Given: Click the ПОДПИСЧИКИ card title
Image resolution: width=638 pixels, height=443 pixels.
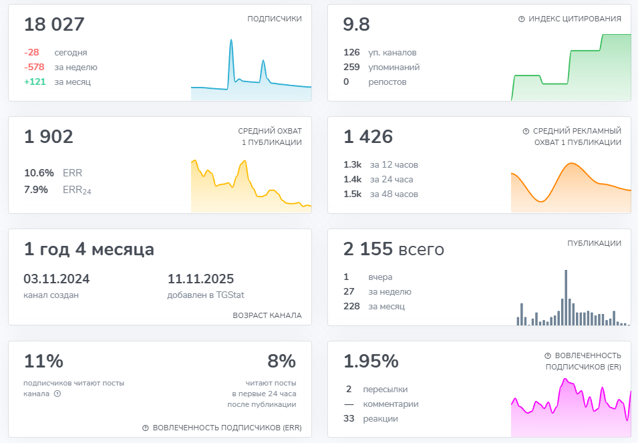Looking at the screenshot, I should tap(275, 19).
